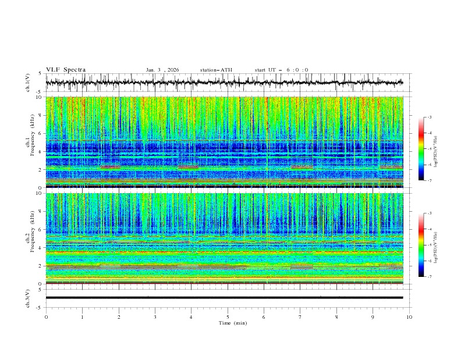Click the time axis tick label '0'
The image size is (461, 356).
point(46,317)
